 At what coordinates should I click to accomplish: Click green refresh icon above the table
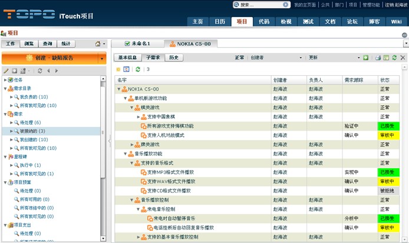(x=138, y=69)
